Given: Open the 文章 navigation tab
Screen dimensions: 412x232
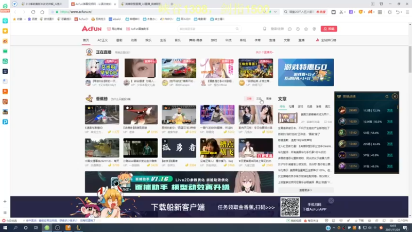Looking at the screenshot, I should coord(287,40).
